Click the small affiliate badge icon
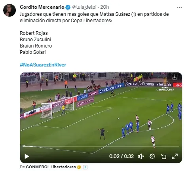The image size is (186, 171). [x=85, y=167]
